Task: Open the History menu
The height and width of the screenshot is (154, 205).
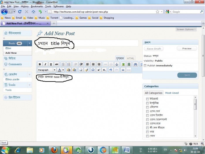Action: 25,6
